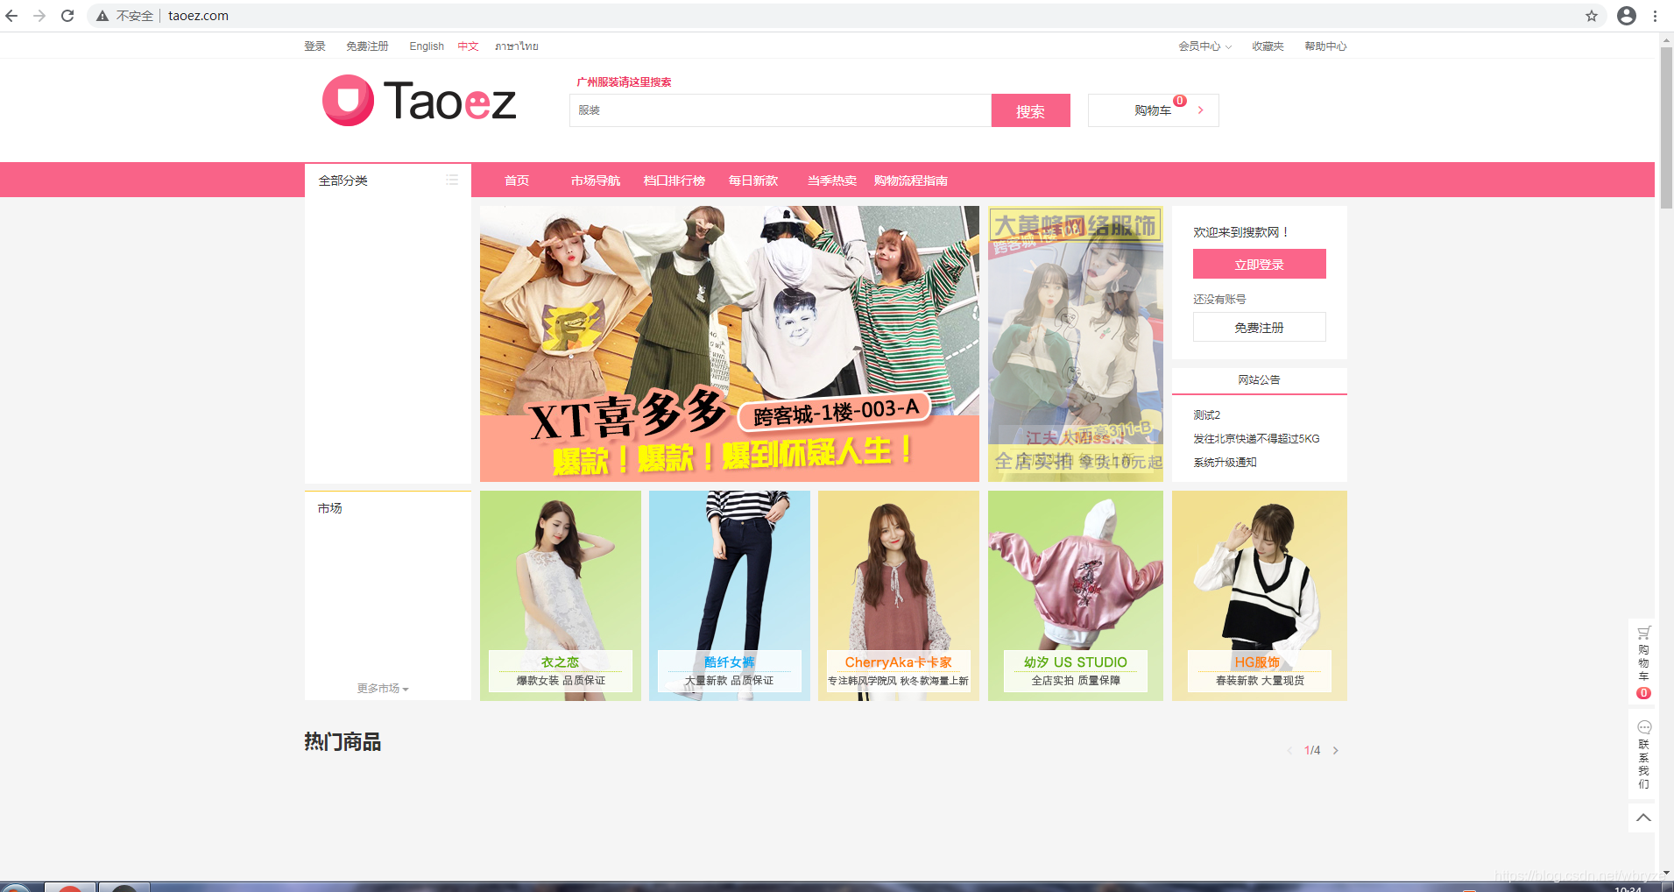The width and height of the screenshot is (1674, 892).
Task: Click the 网站公告 heading
Action: click(1259, 380)
